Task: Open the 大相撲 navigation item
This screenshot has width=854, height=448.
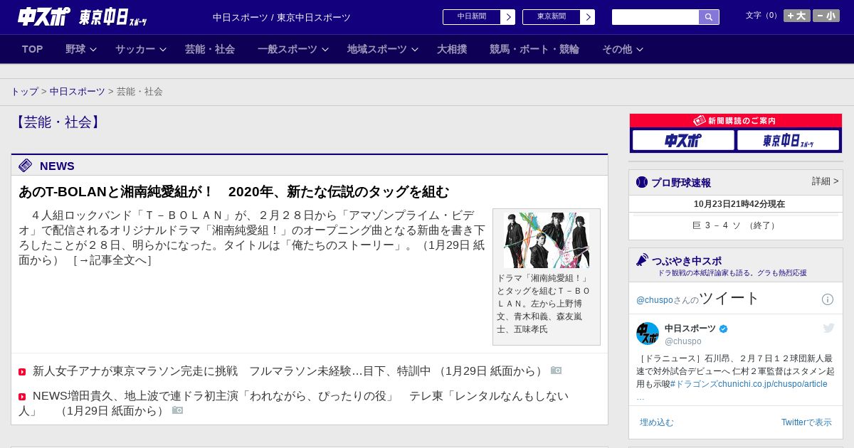Action: click(x=452, y=49)
